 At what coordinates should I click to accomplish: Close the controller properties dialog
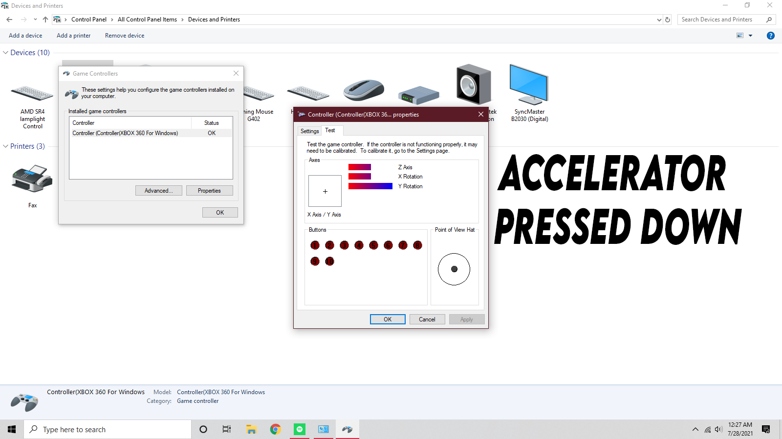click(x=481, y=114)
